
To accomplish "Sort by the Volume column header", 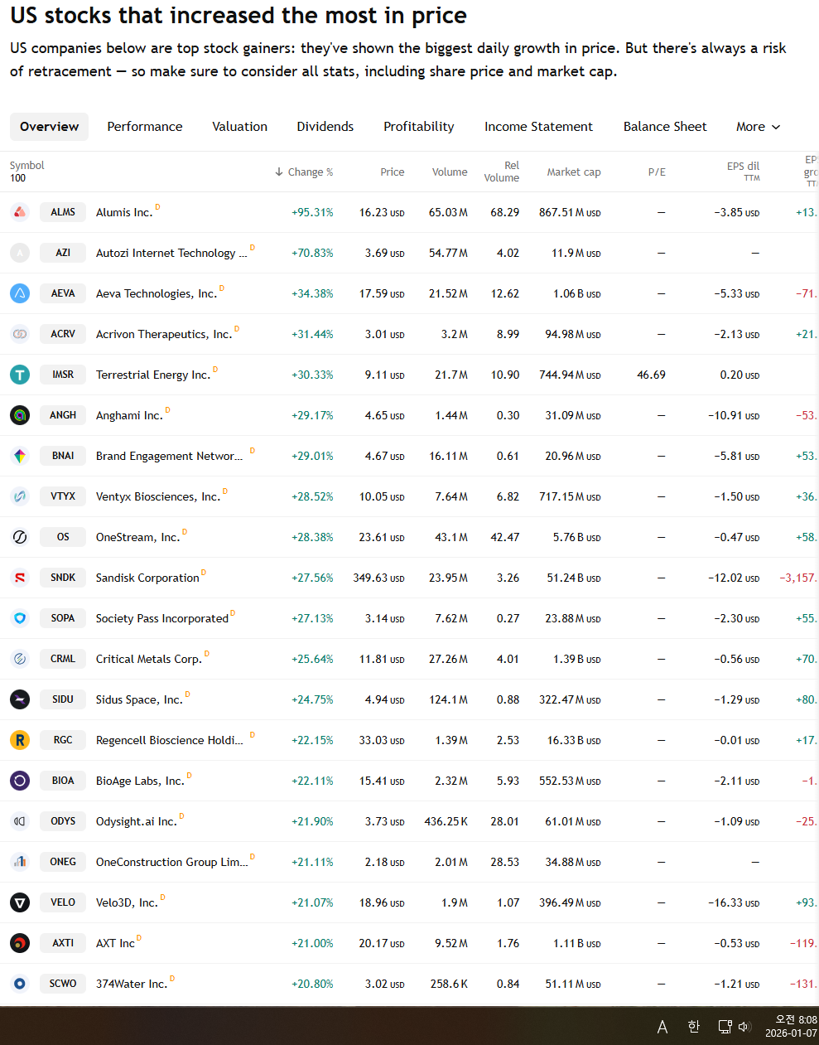I will pos(450,172).
